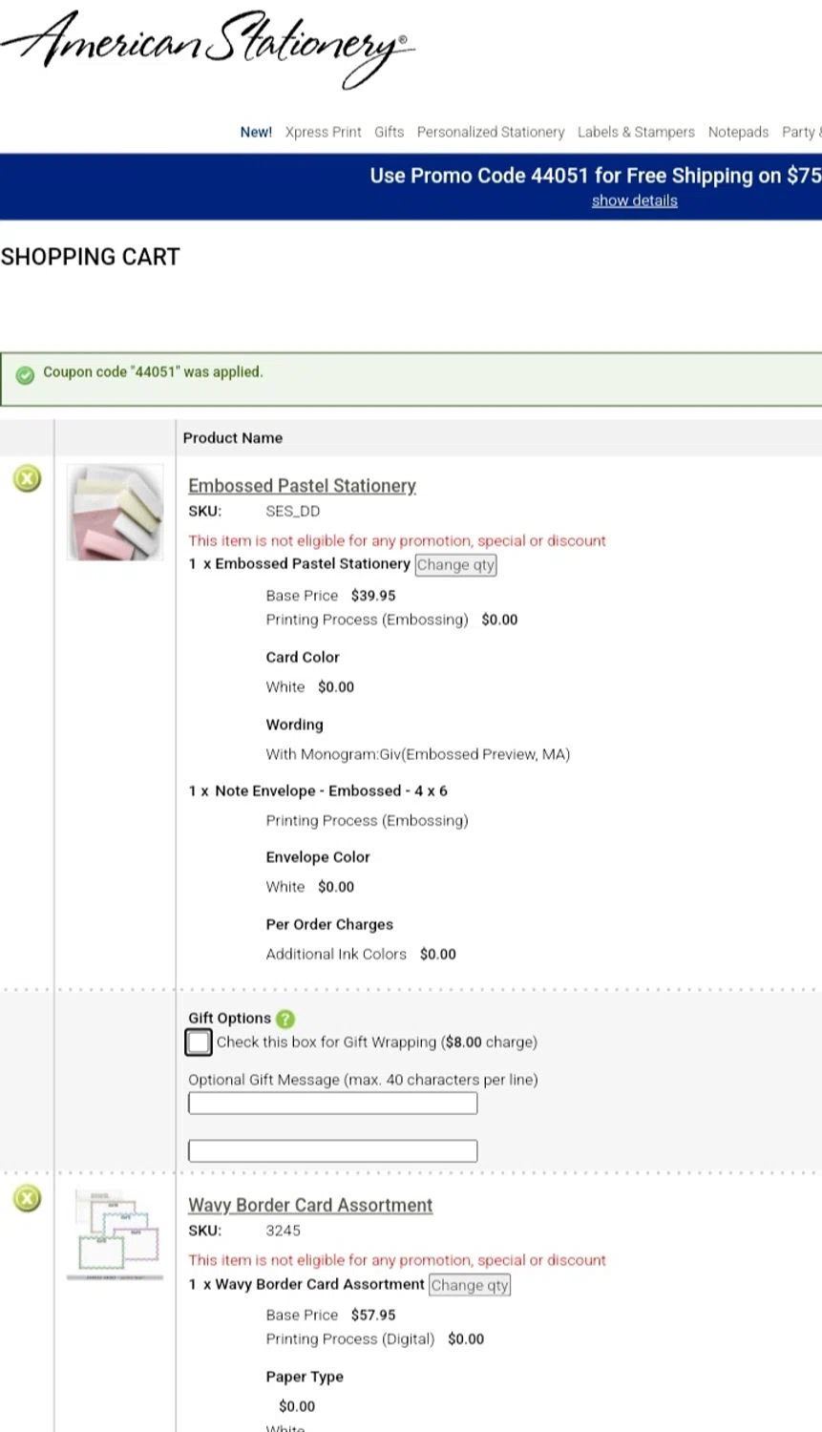
Task: Open the Gifts menu
Action: point(390,132)
